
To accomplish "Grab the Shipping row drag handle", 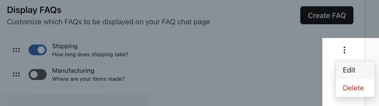I will pos(16,50).
